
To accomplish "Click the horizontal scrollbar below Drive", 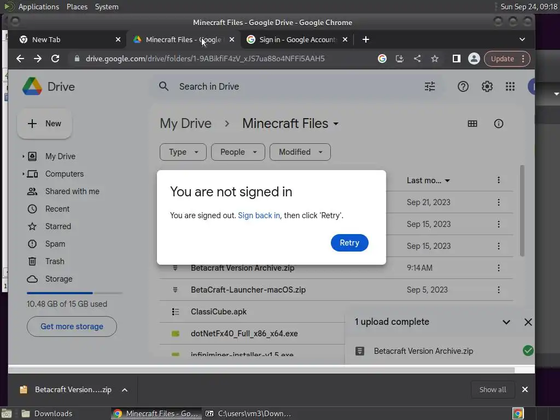I will click(261, 370).
